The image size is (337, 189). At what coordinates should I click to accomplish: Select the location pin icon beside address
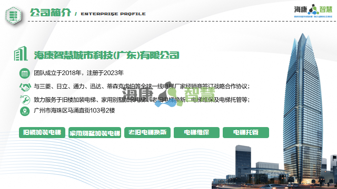25,111
